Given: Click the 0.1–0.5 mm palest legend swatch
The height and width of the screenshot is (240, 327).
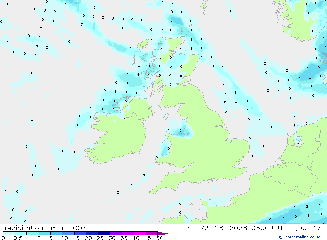Looking at the screenshot, I should [9, 233].
